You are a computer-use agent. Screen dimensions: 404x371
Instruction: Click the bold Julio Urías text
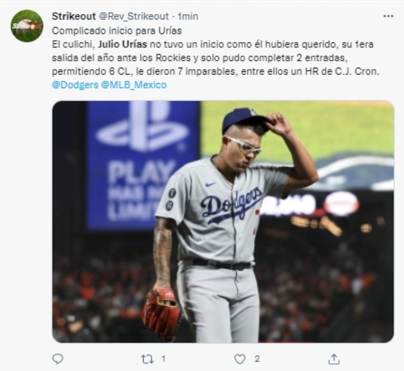click(123, 45)
